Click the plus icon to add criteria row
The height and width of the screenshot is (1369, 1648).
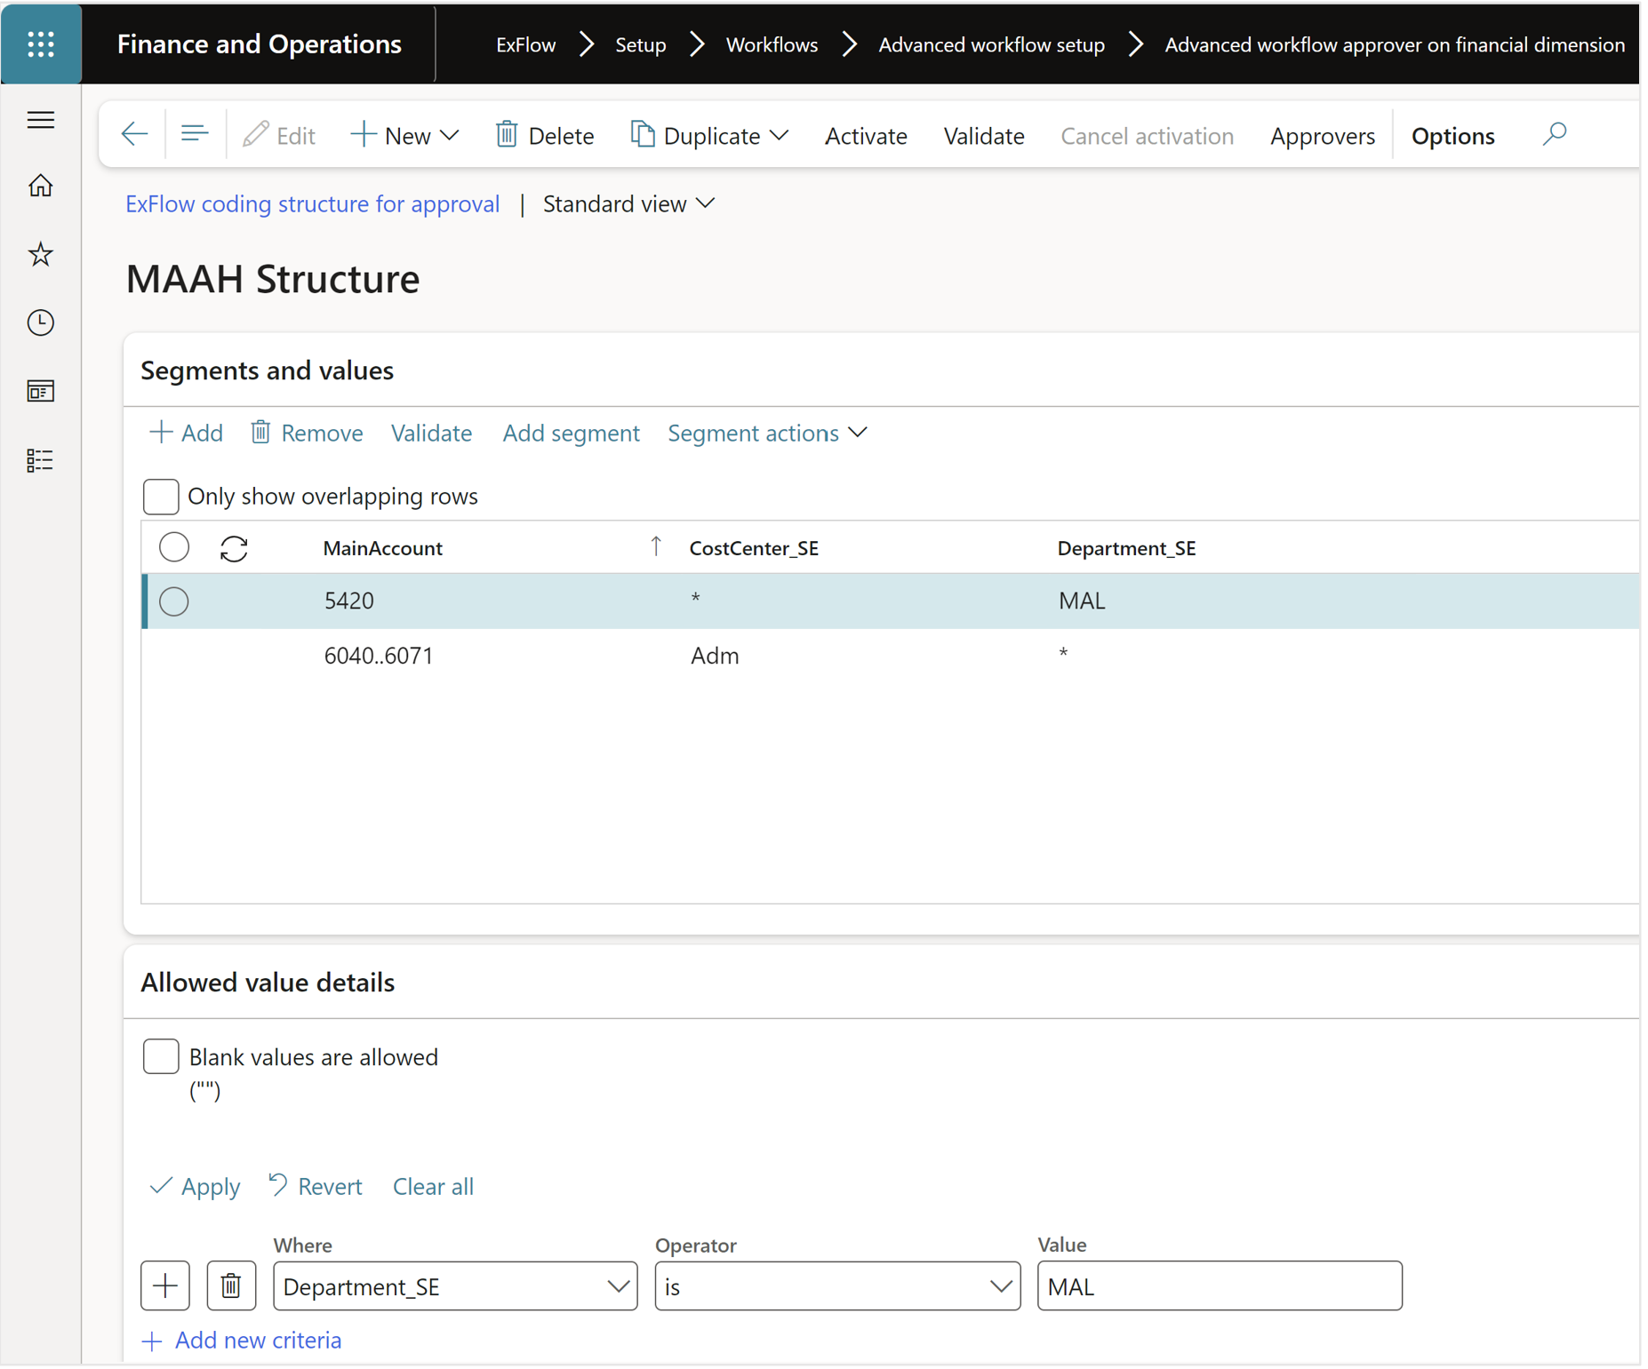click(x=165, y=1285)
